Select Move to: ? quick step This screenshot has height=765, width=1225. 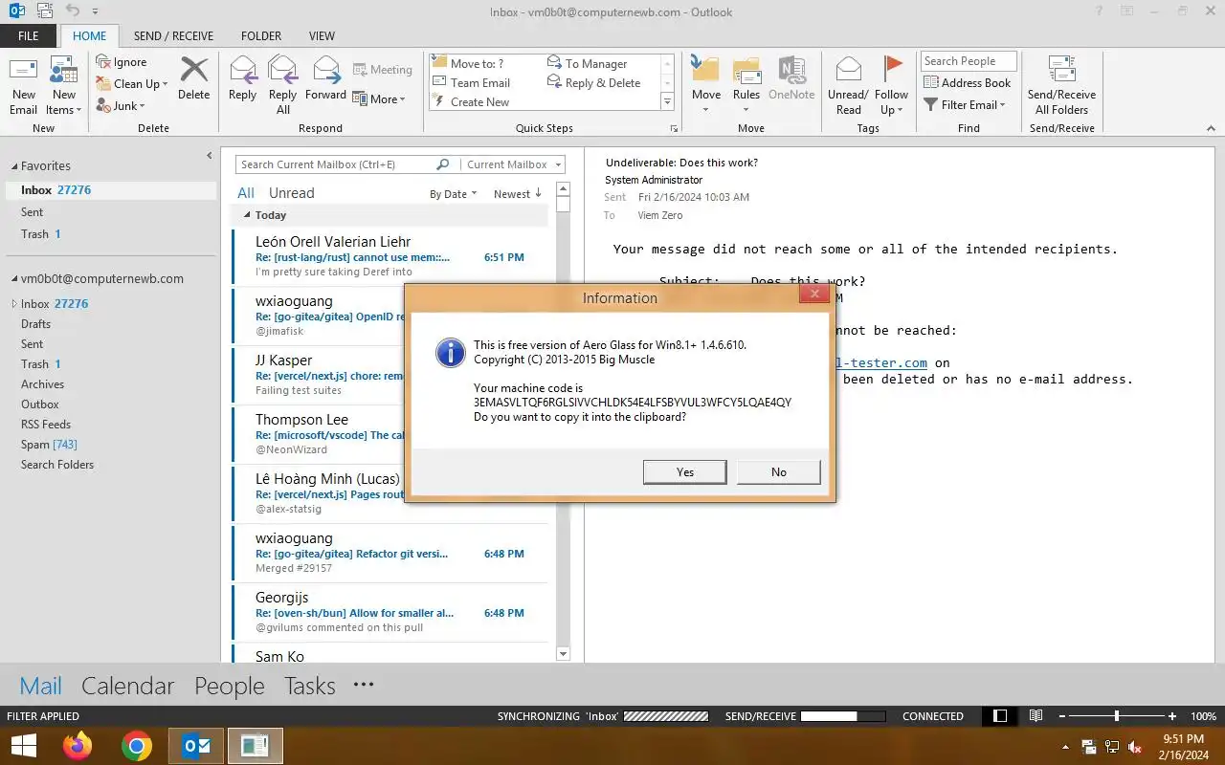469,63
